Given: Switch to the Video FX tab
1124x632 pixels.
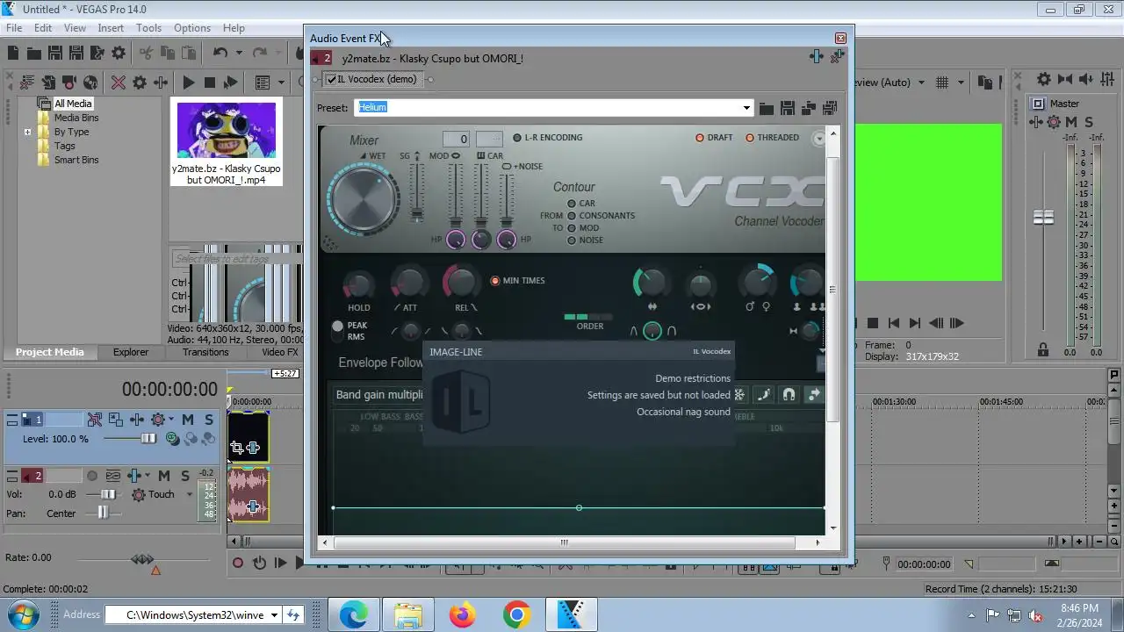Looking at the screenshot, I should pyautogui.click(x=280, y=352).
